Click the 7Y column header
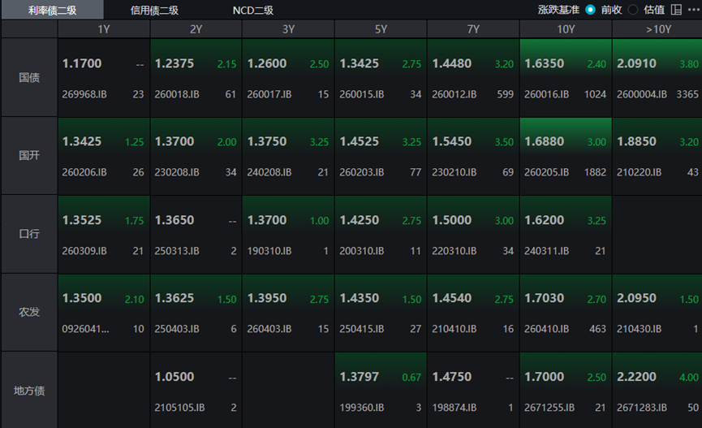The width and height of the screenshot is (702, 428). [473, 29]
